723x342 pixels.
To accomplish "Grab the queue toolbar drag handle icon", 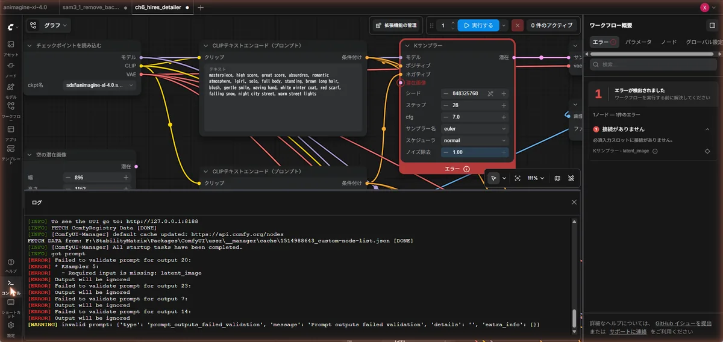I will click(x=431, y=25).
